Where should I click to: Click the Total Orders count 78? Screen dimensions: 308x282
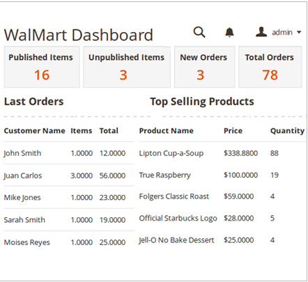(x=270, y=75)
